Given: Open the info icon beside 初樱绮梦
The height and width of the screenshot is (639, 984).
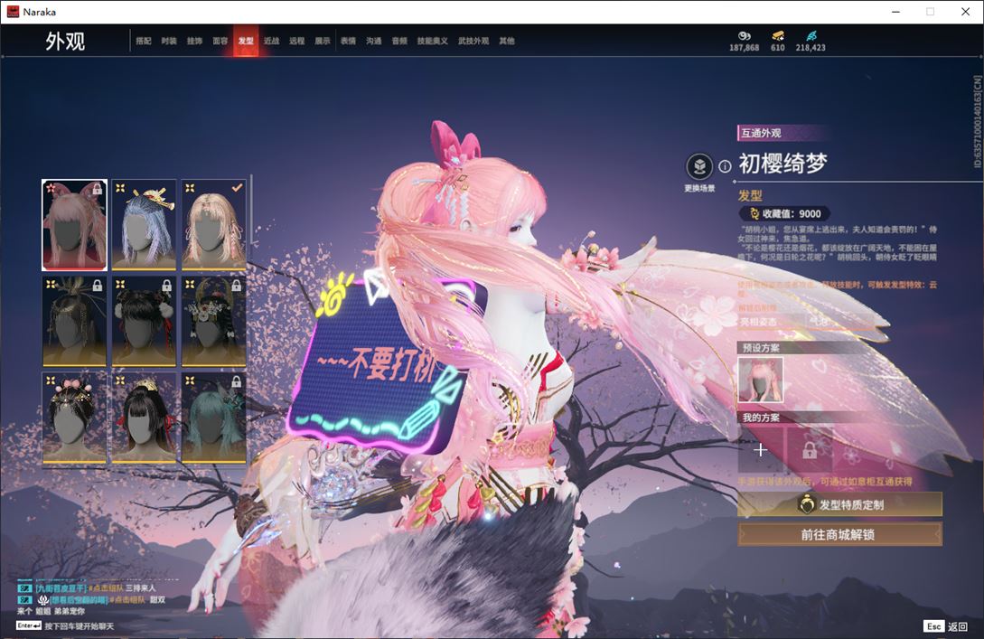Looking at the screenshot, I should [x=725, y=166].
